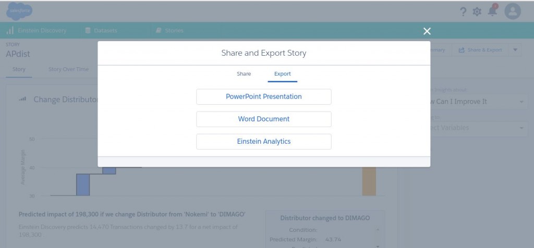Click the Share & Export button
The height and width of the screenshot is (248, 534).
[x=480, y=50]
